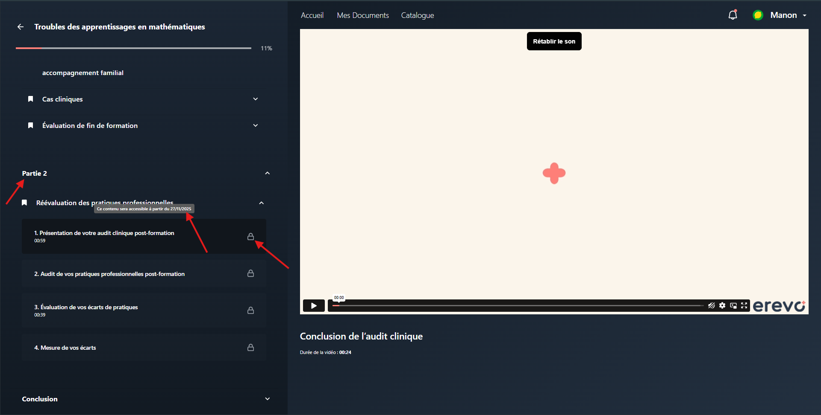This screenshot has height=415, width=821.
Task: Expand Évaluation de fin de formation
Action: 256,125
